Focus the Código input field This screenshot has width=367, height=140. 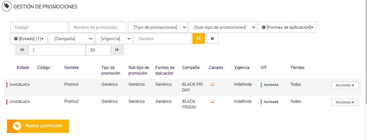pyautogui.click(x=39, y=27)
